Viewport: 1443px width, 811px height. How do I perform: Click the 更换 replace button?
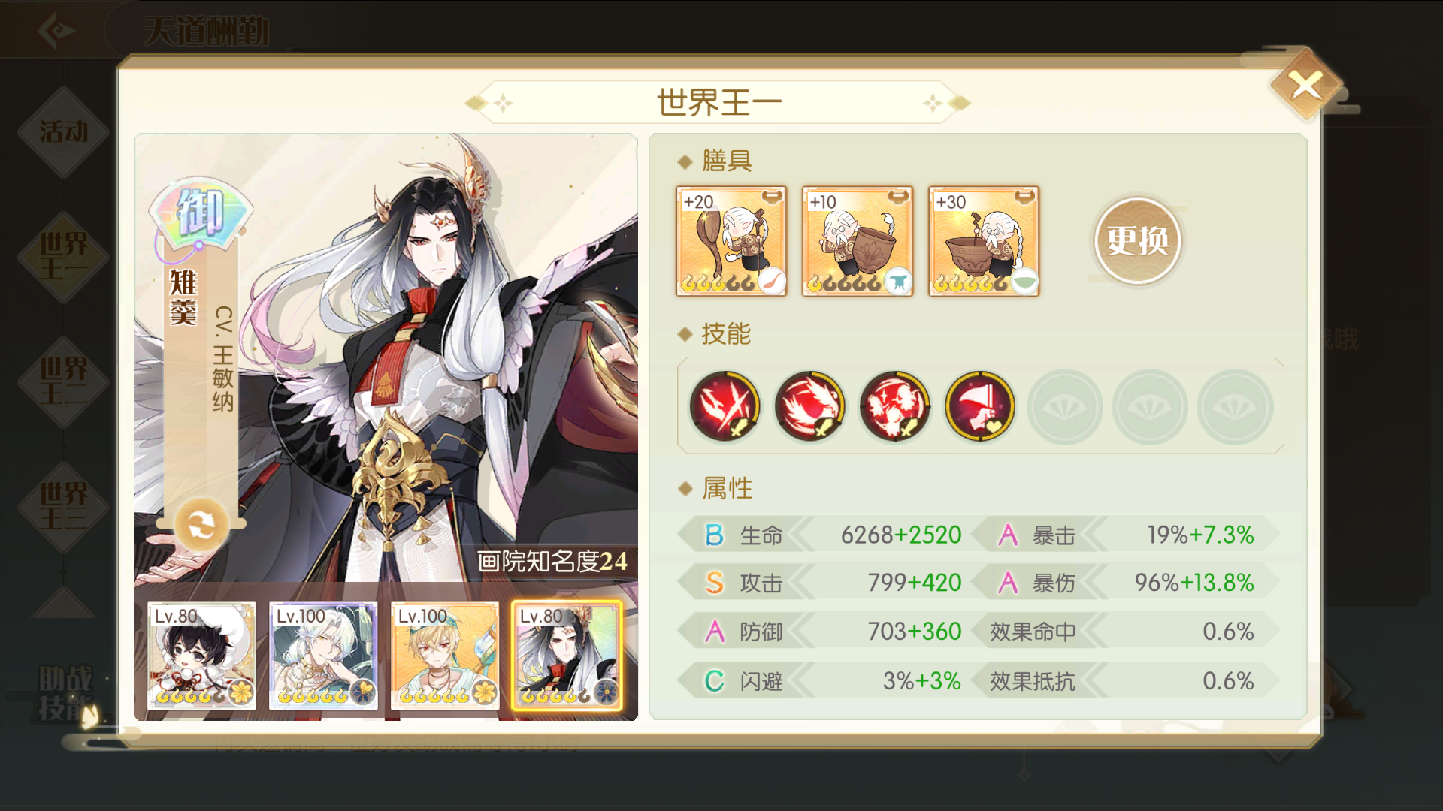[1137, 240]
